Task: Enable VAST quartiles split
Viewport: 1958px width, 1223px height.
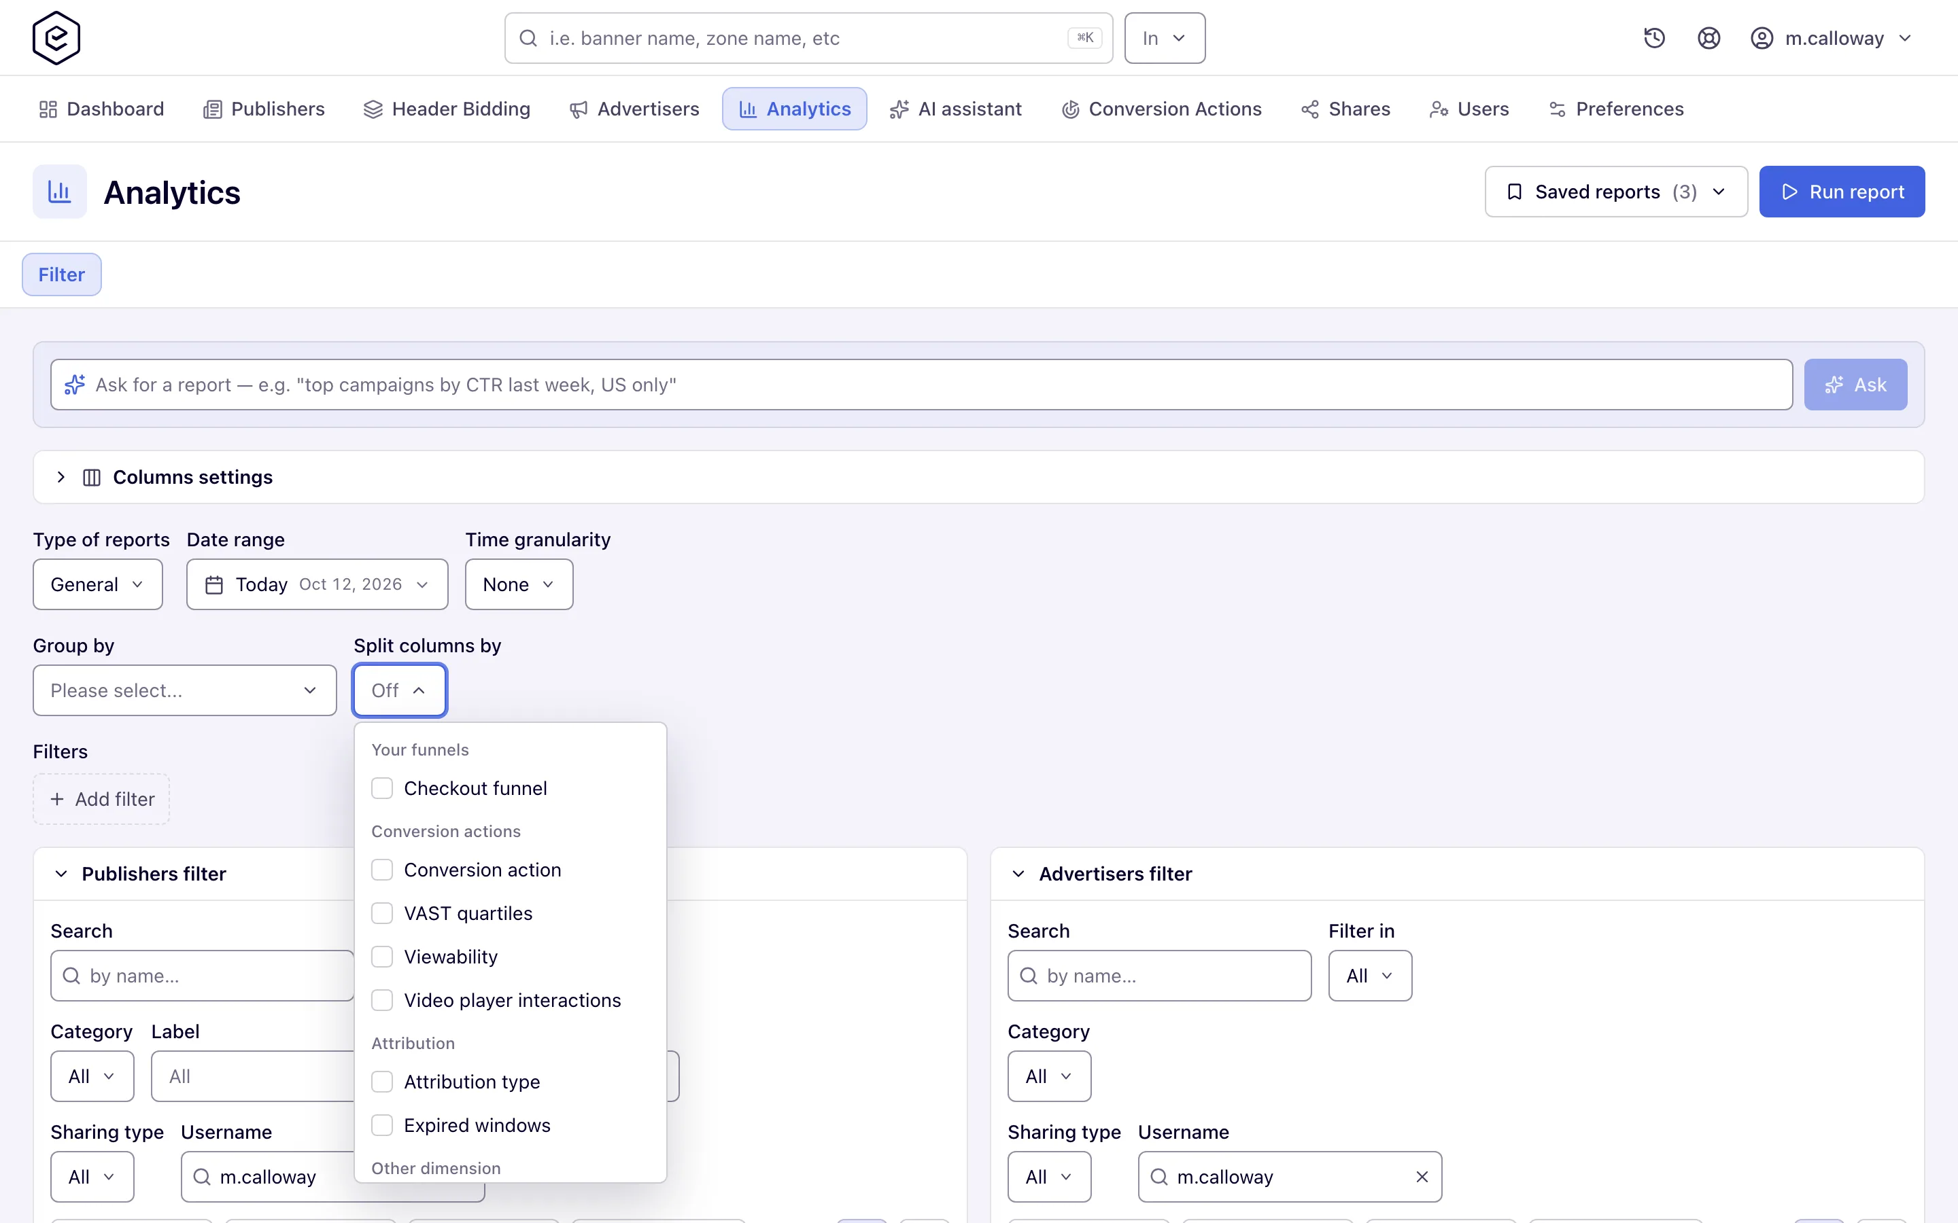Action: (x=382, y=913)
